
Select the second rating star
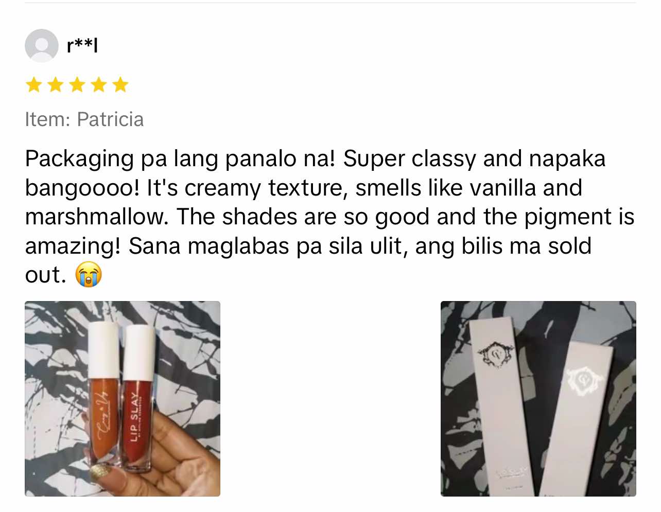[56, 84]
